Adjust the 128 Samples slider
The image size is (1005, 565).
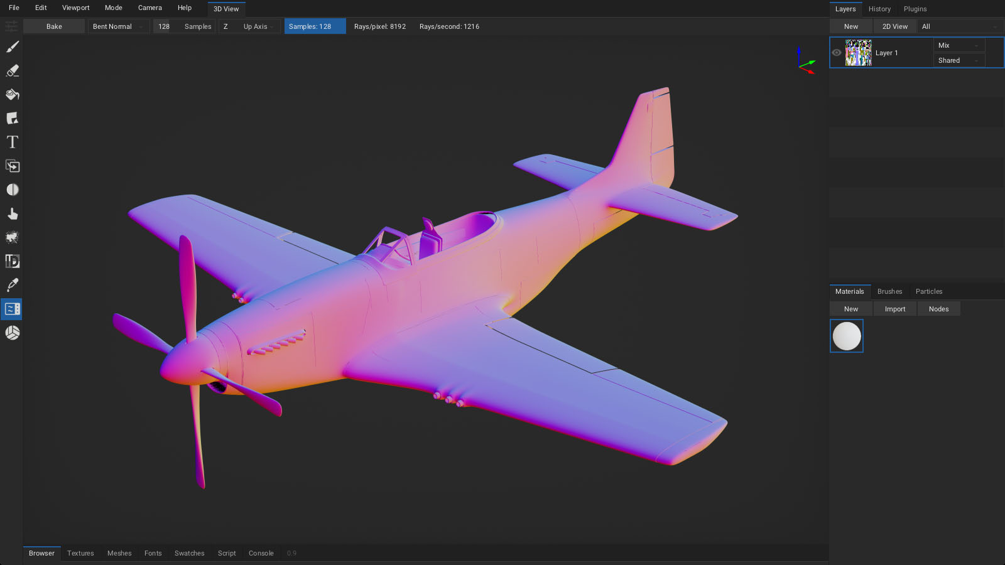pyautogui.click(x=184, y=26)
